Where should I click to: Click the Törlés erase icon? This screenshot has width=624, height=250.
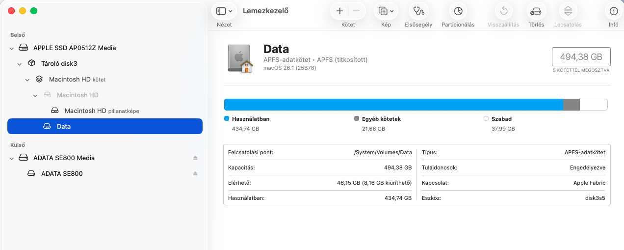click(x=536, y=11)
